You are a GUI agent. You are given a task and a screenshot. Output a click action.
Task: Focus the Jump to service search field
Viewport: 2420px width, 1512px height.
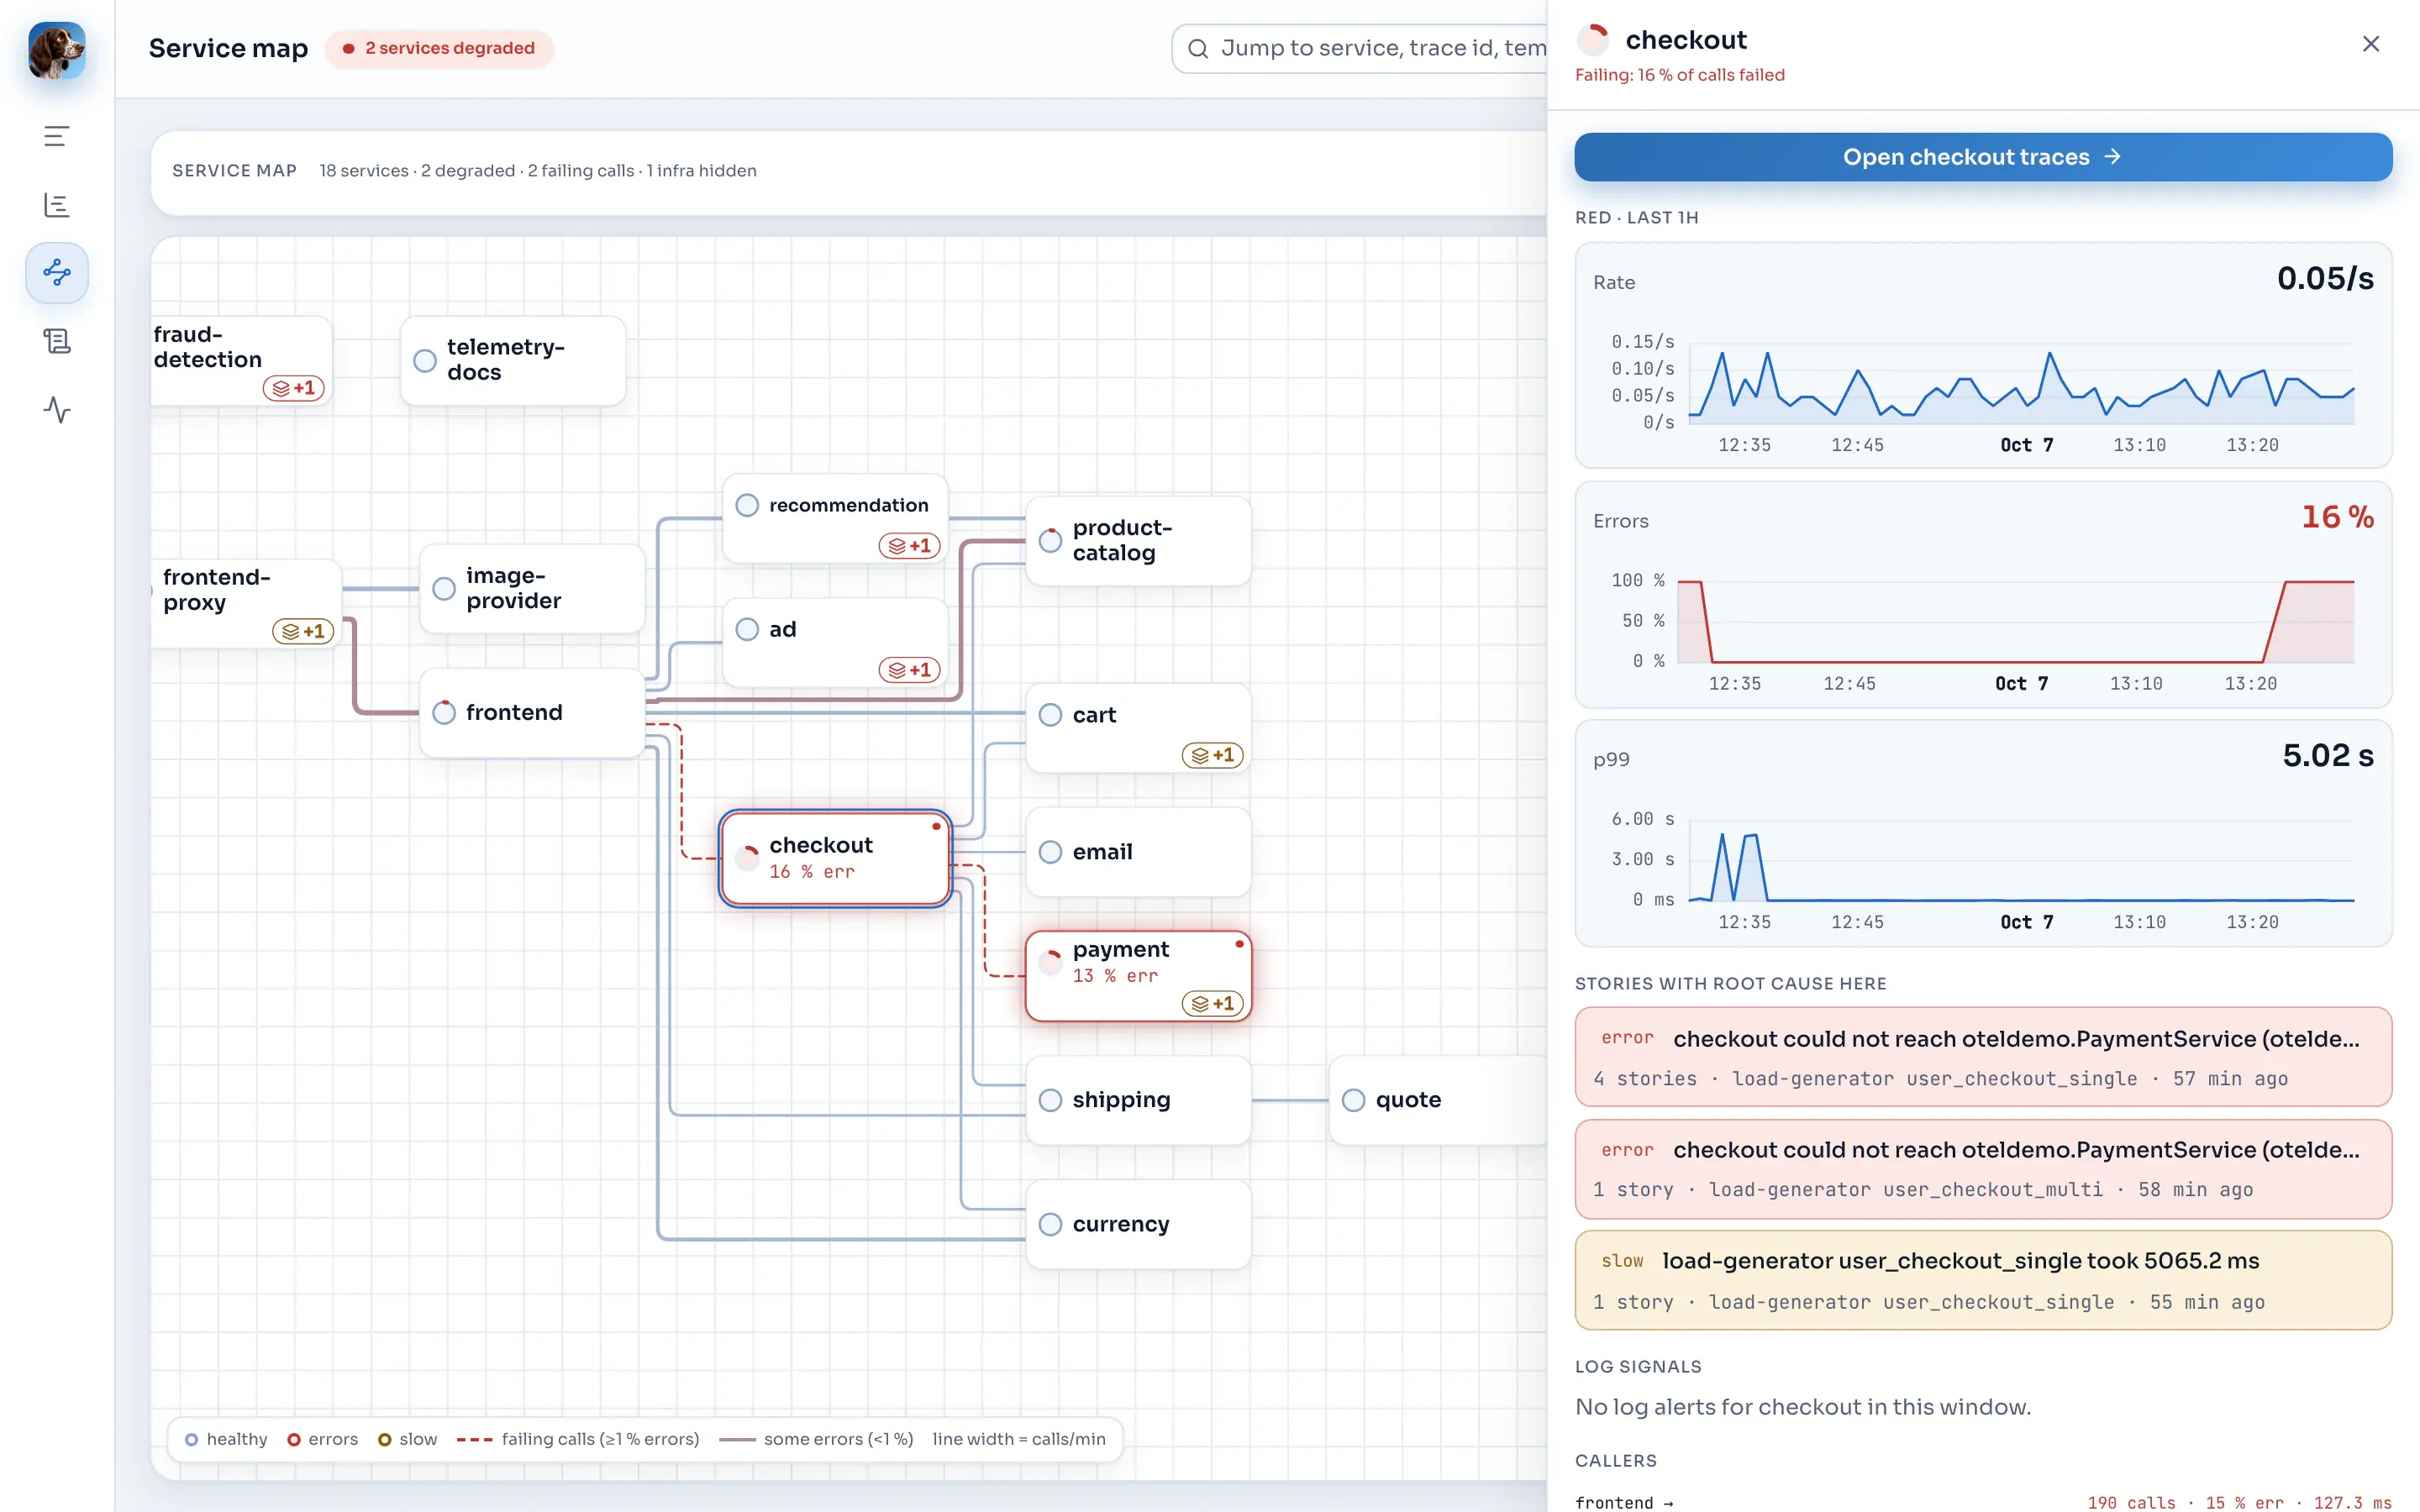pos(1359,48)
